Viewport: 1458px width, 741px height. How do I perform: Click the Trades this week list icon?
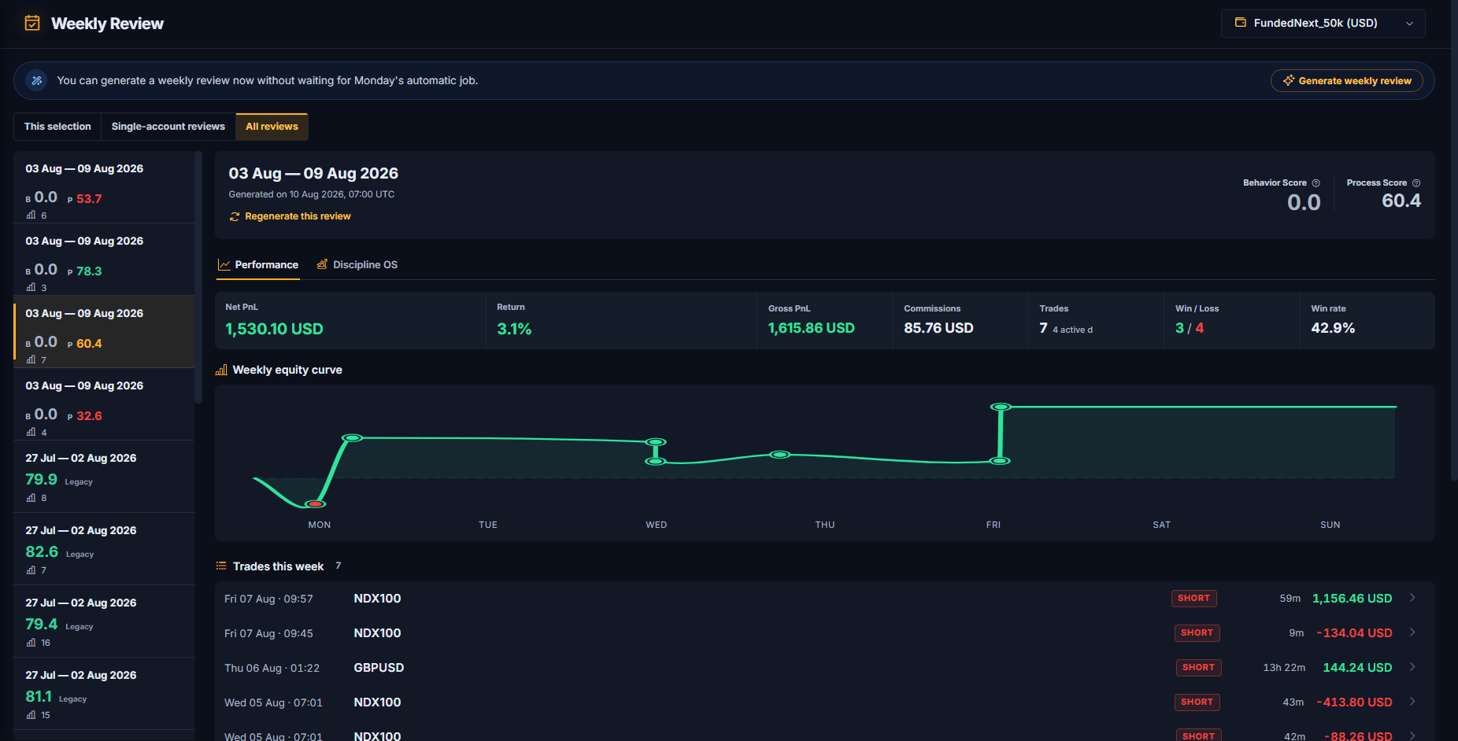(x=221, y=566)
